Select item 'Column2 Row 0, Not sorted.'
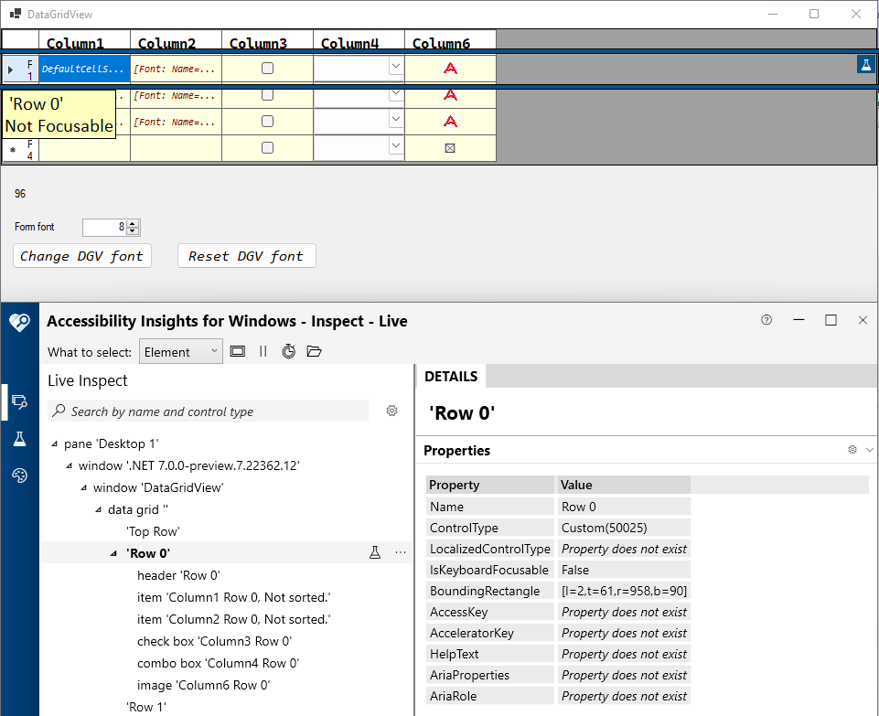The image size is (879, 716). pos(234,619)
